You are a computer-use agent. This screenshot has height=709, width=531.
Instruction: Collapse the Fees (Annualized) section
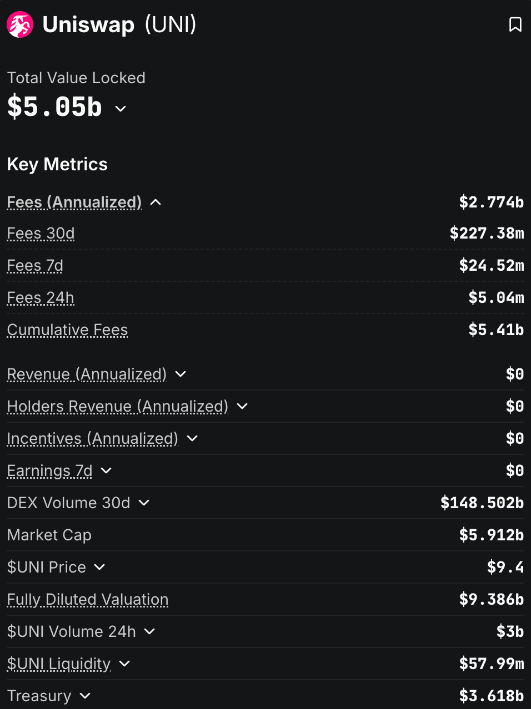point(156,202)
